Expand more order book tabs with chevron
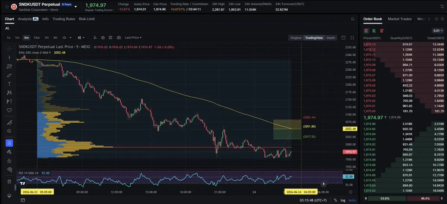447x204 pixels. click(x=429, y=19)
